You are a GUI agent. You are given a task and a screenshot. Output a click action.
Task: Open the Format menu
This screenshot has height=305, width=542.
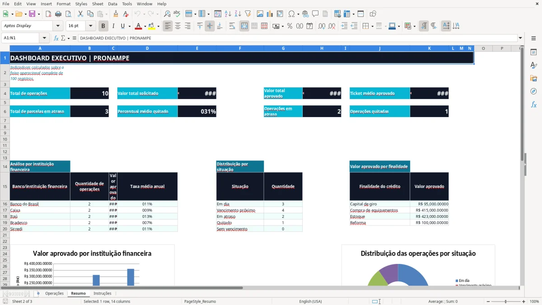(63, 4)
